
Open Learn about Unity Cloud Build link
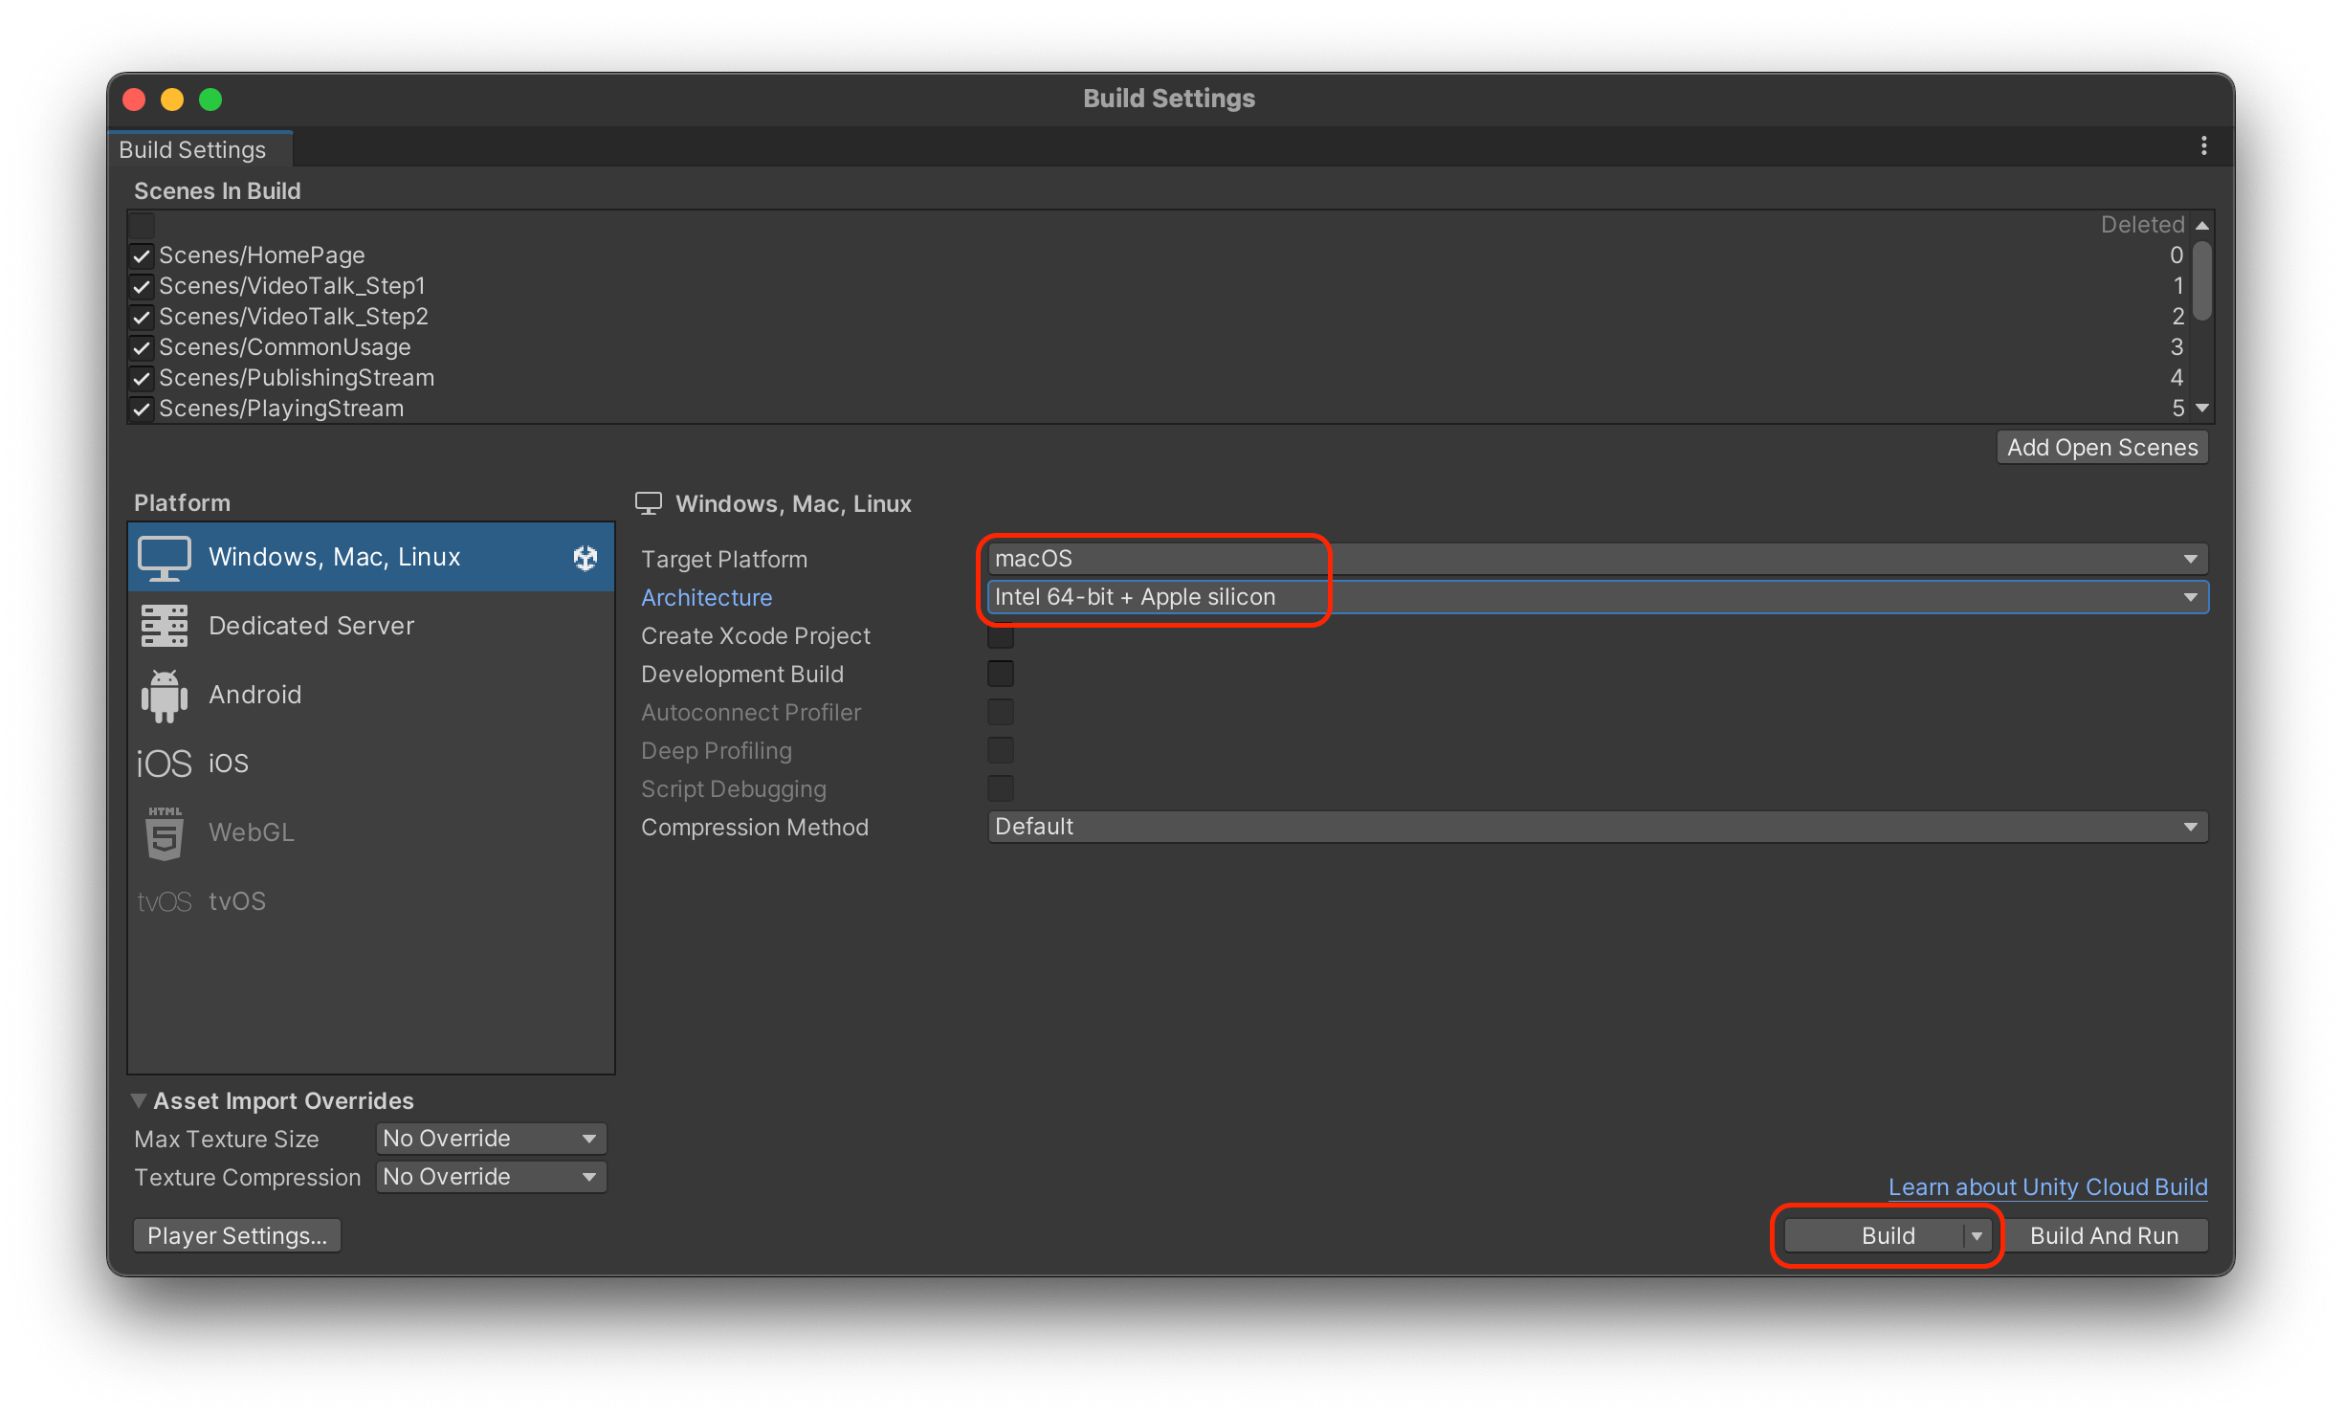(x=2047, y=1187)
